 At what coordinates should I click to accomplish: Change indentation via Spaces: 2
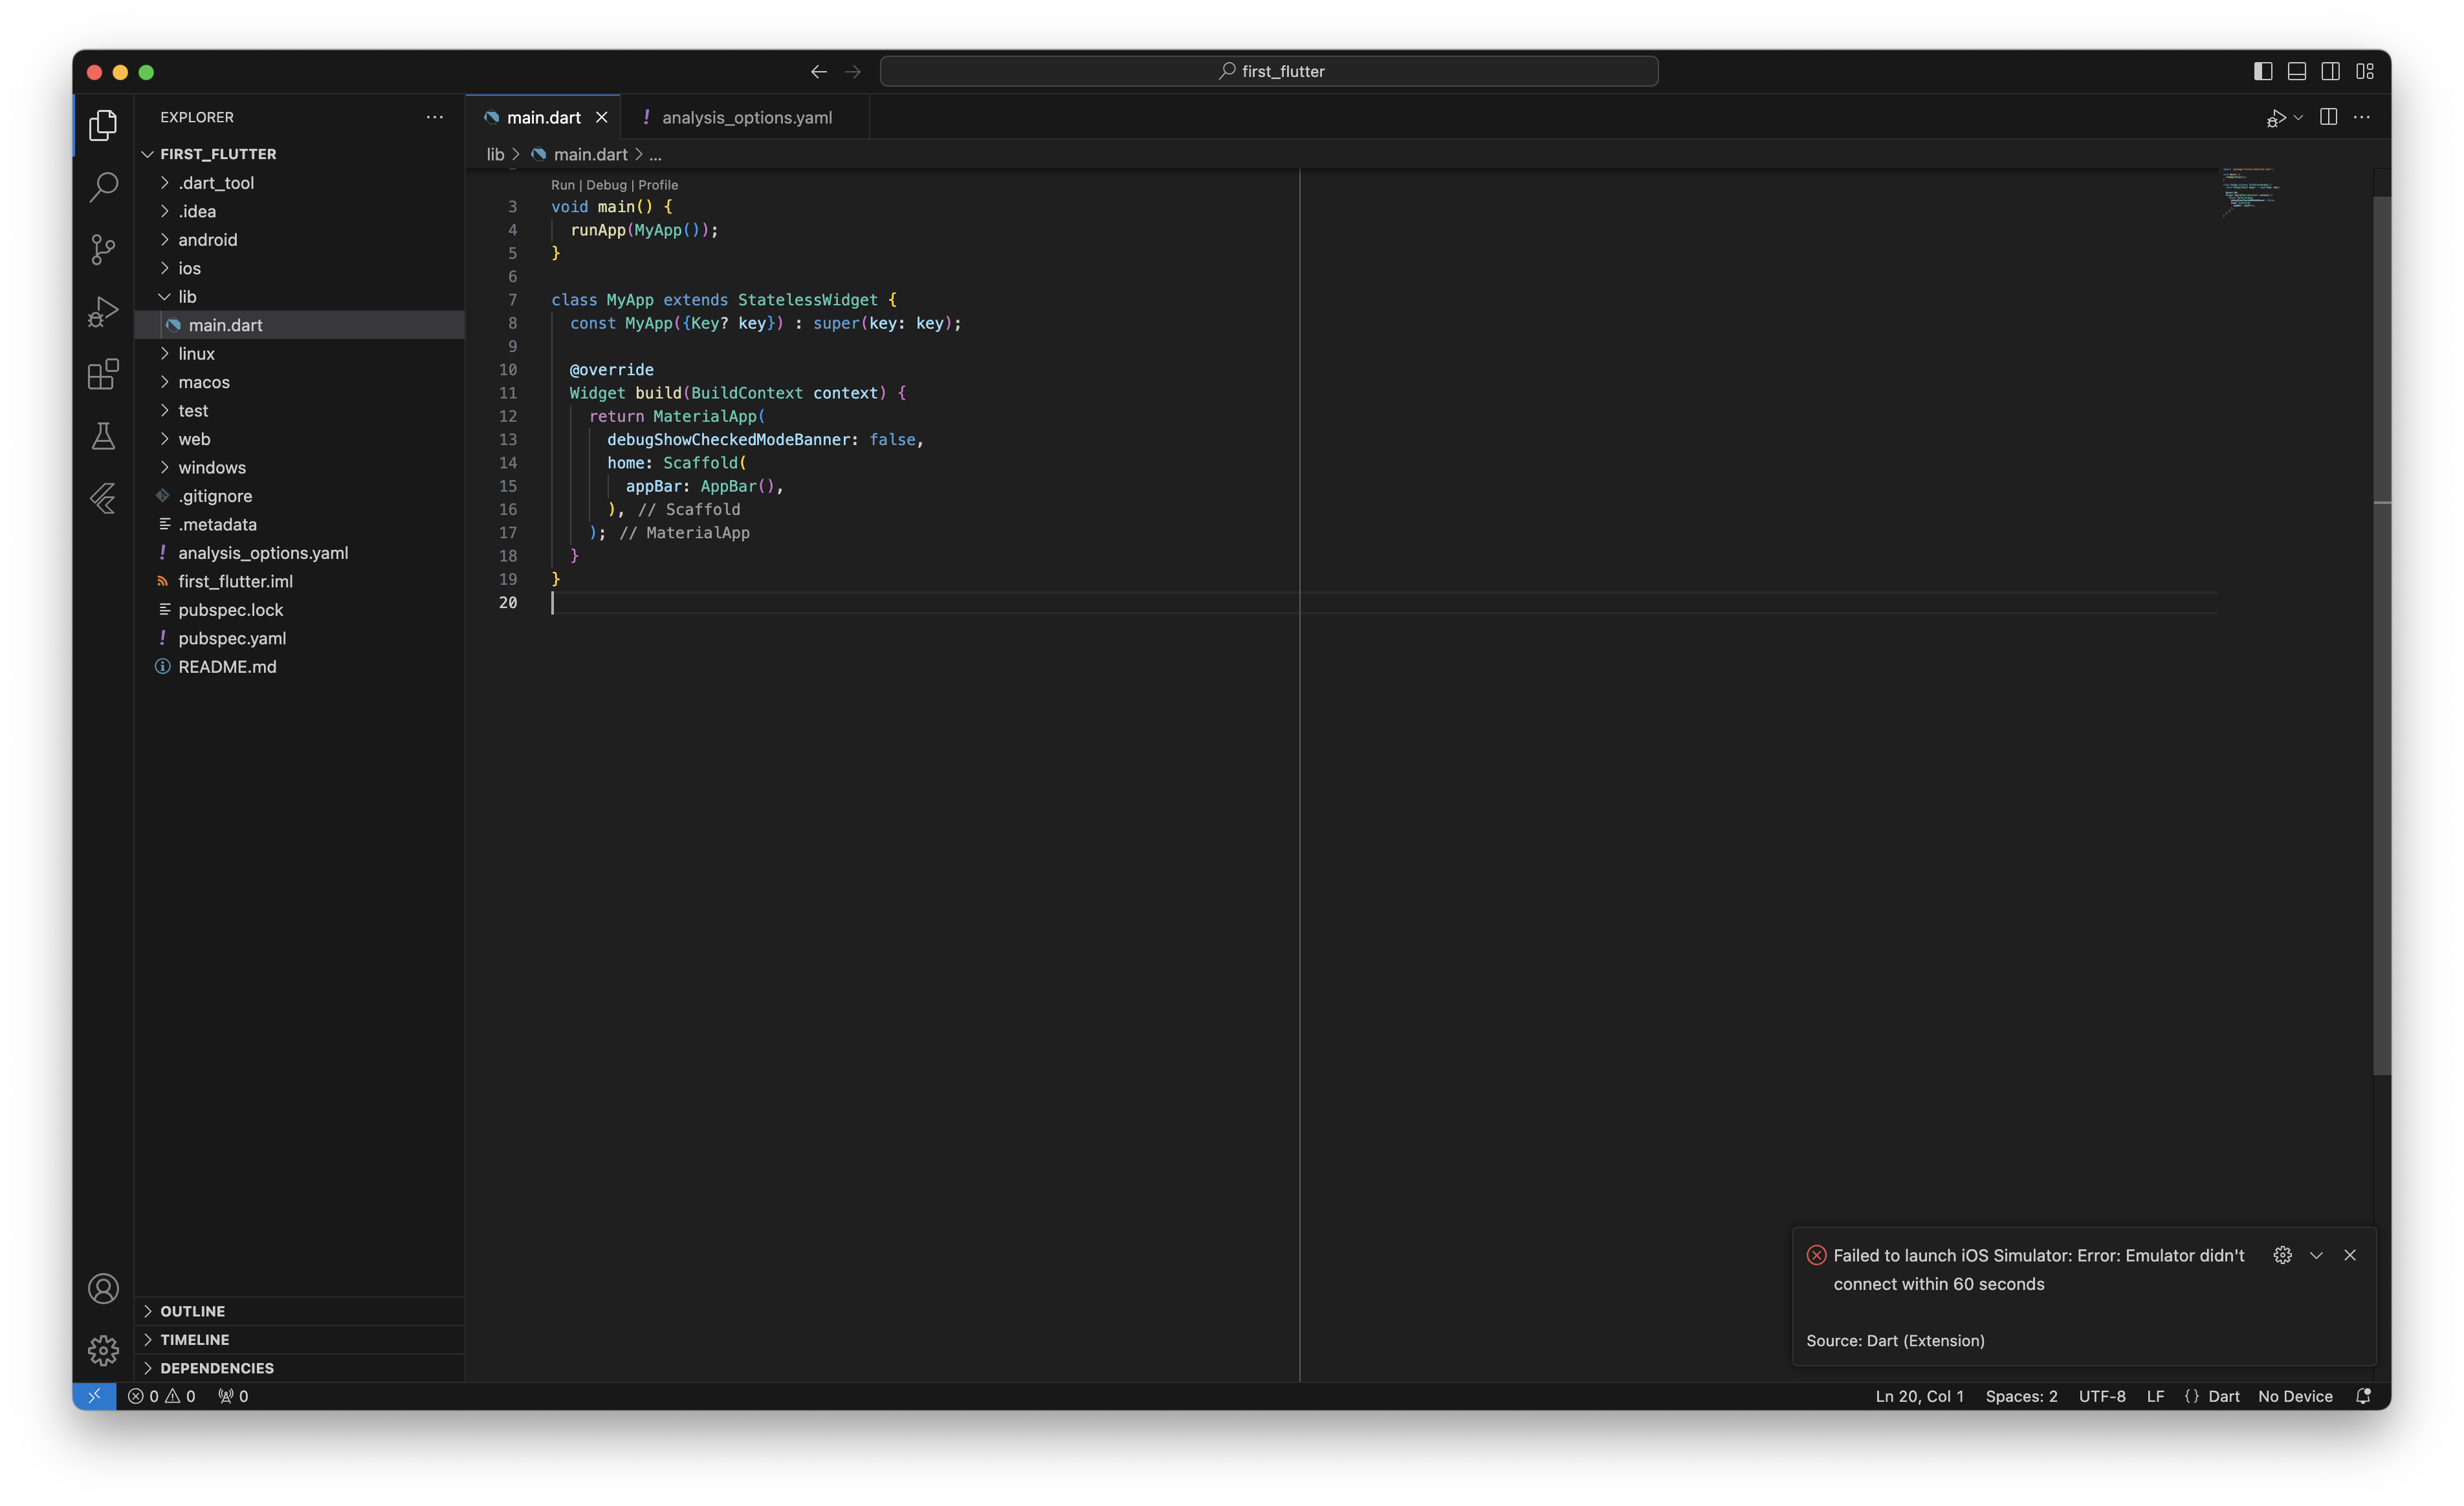2021,1396
